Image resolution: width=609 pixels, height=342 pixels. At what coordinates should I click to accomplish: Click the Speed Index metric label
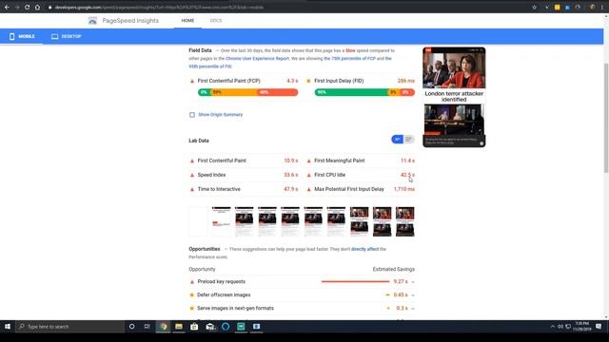pos(211,175)
